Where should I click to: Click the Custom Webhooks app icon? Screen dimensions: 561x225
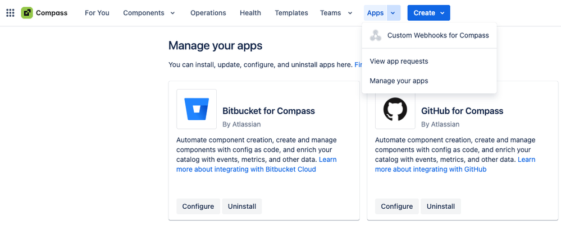click(x=376, y=35)
